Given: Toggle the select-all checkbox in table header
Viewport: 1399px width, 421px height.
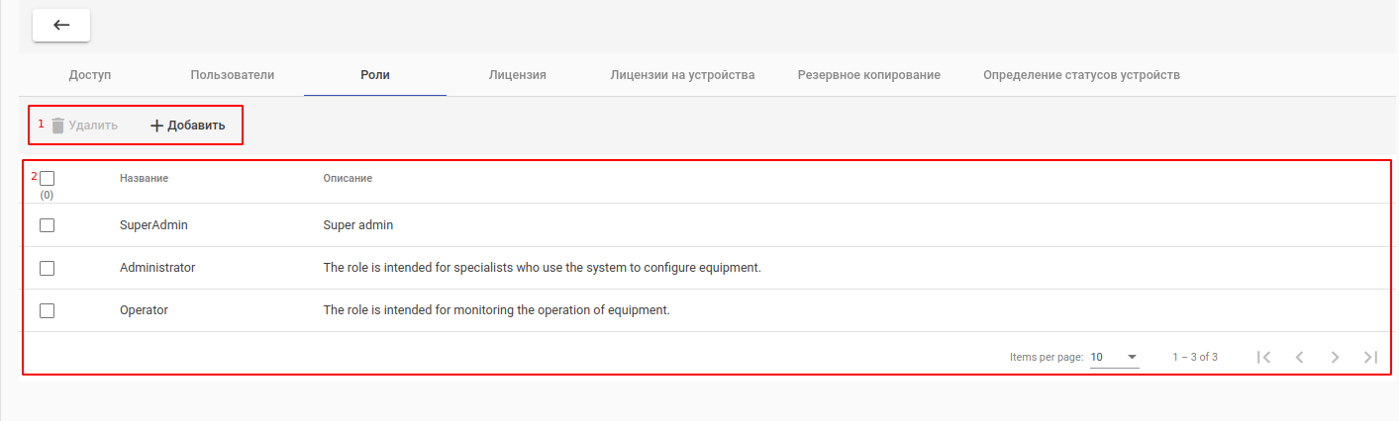Looking at the screenshot, I should click(x=47, y=179).
